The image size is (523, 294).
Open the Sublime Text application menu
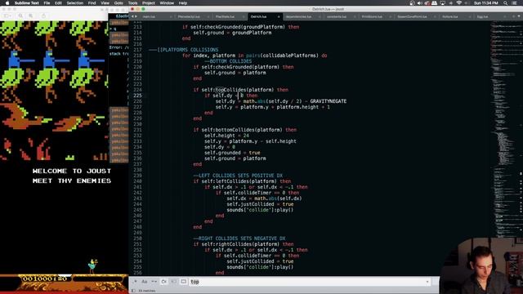click(x=27, y=3)
